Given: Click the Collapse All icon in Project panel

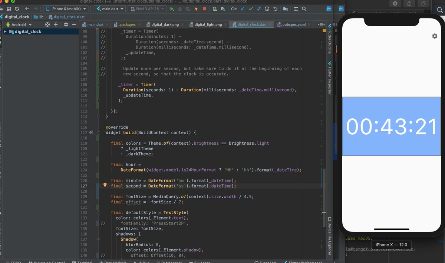Looking at the screenshot, I should click(56, 24).
